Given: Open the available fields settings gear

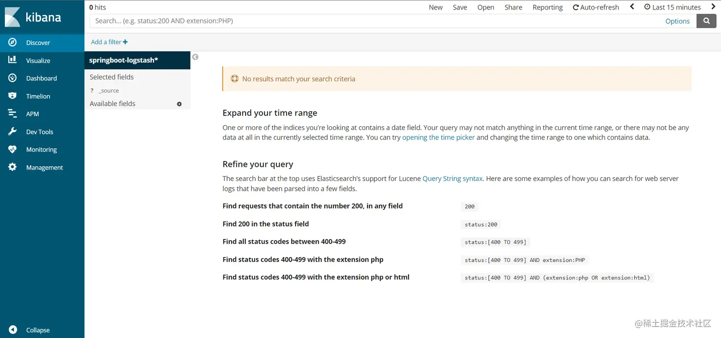Looking at the screenshot, I should click(x=179, y=104).
